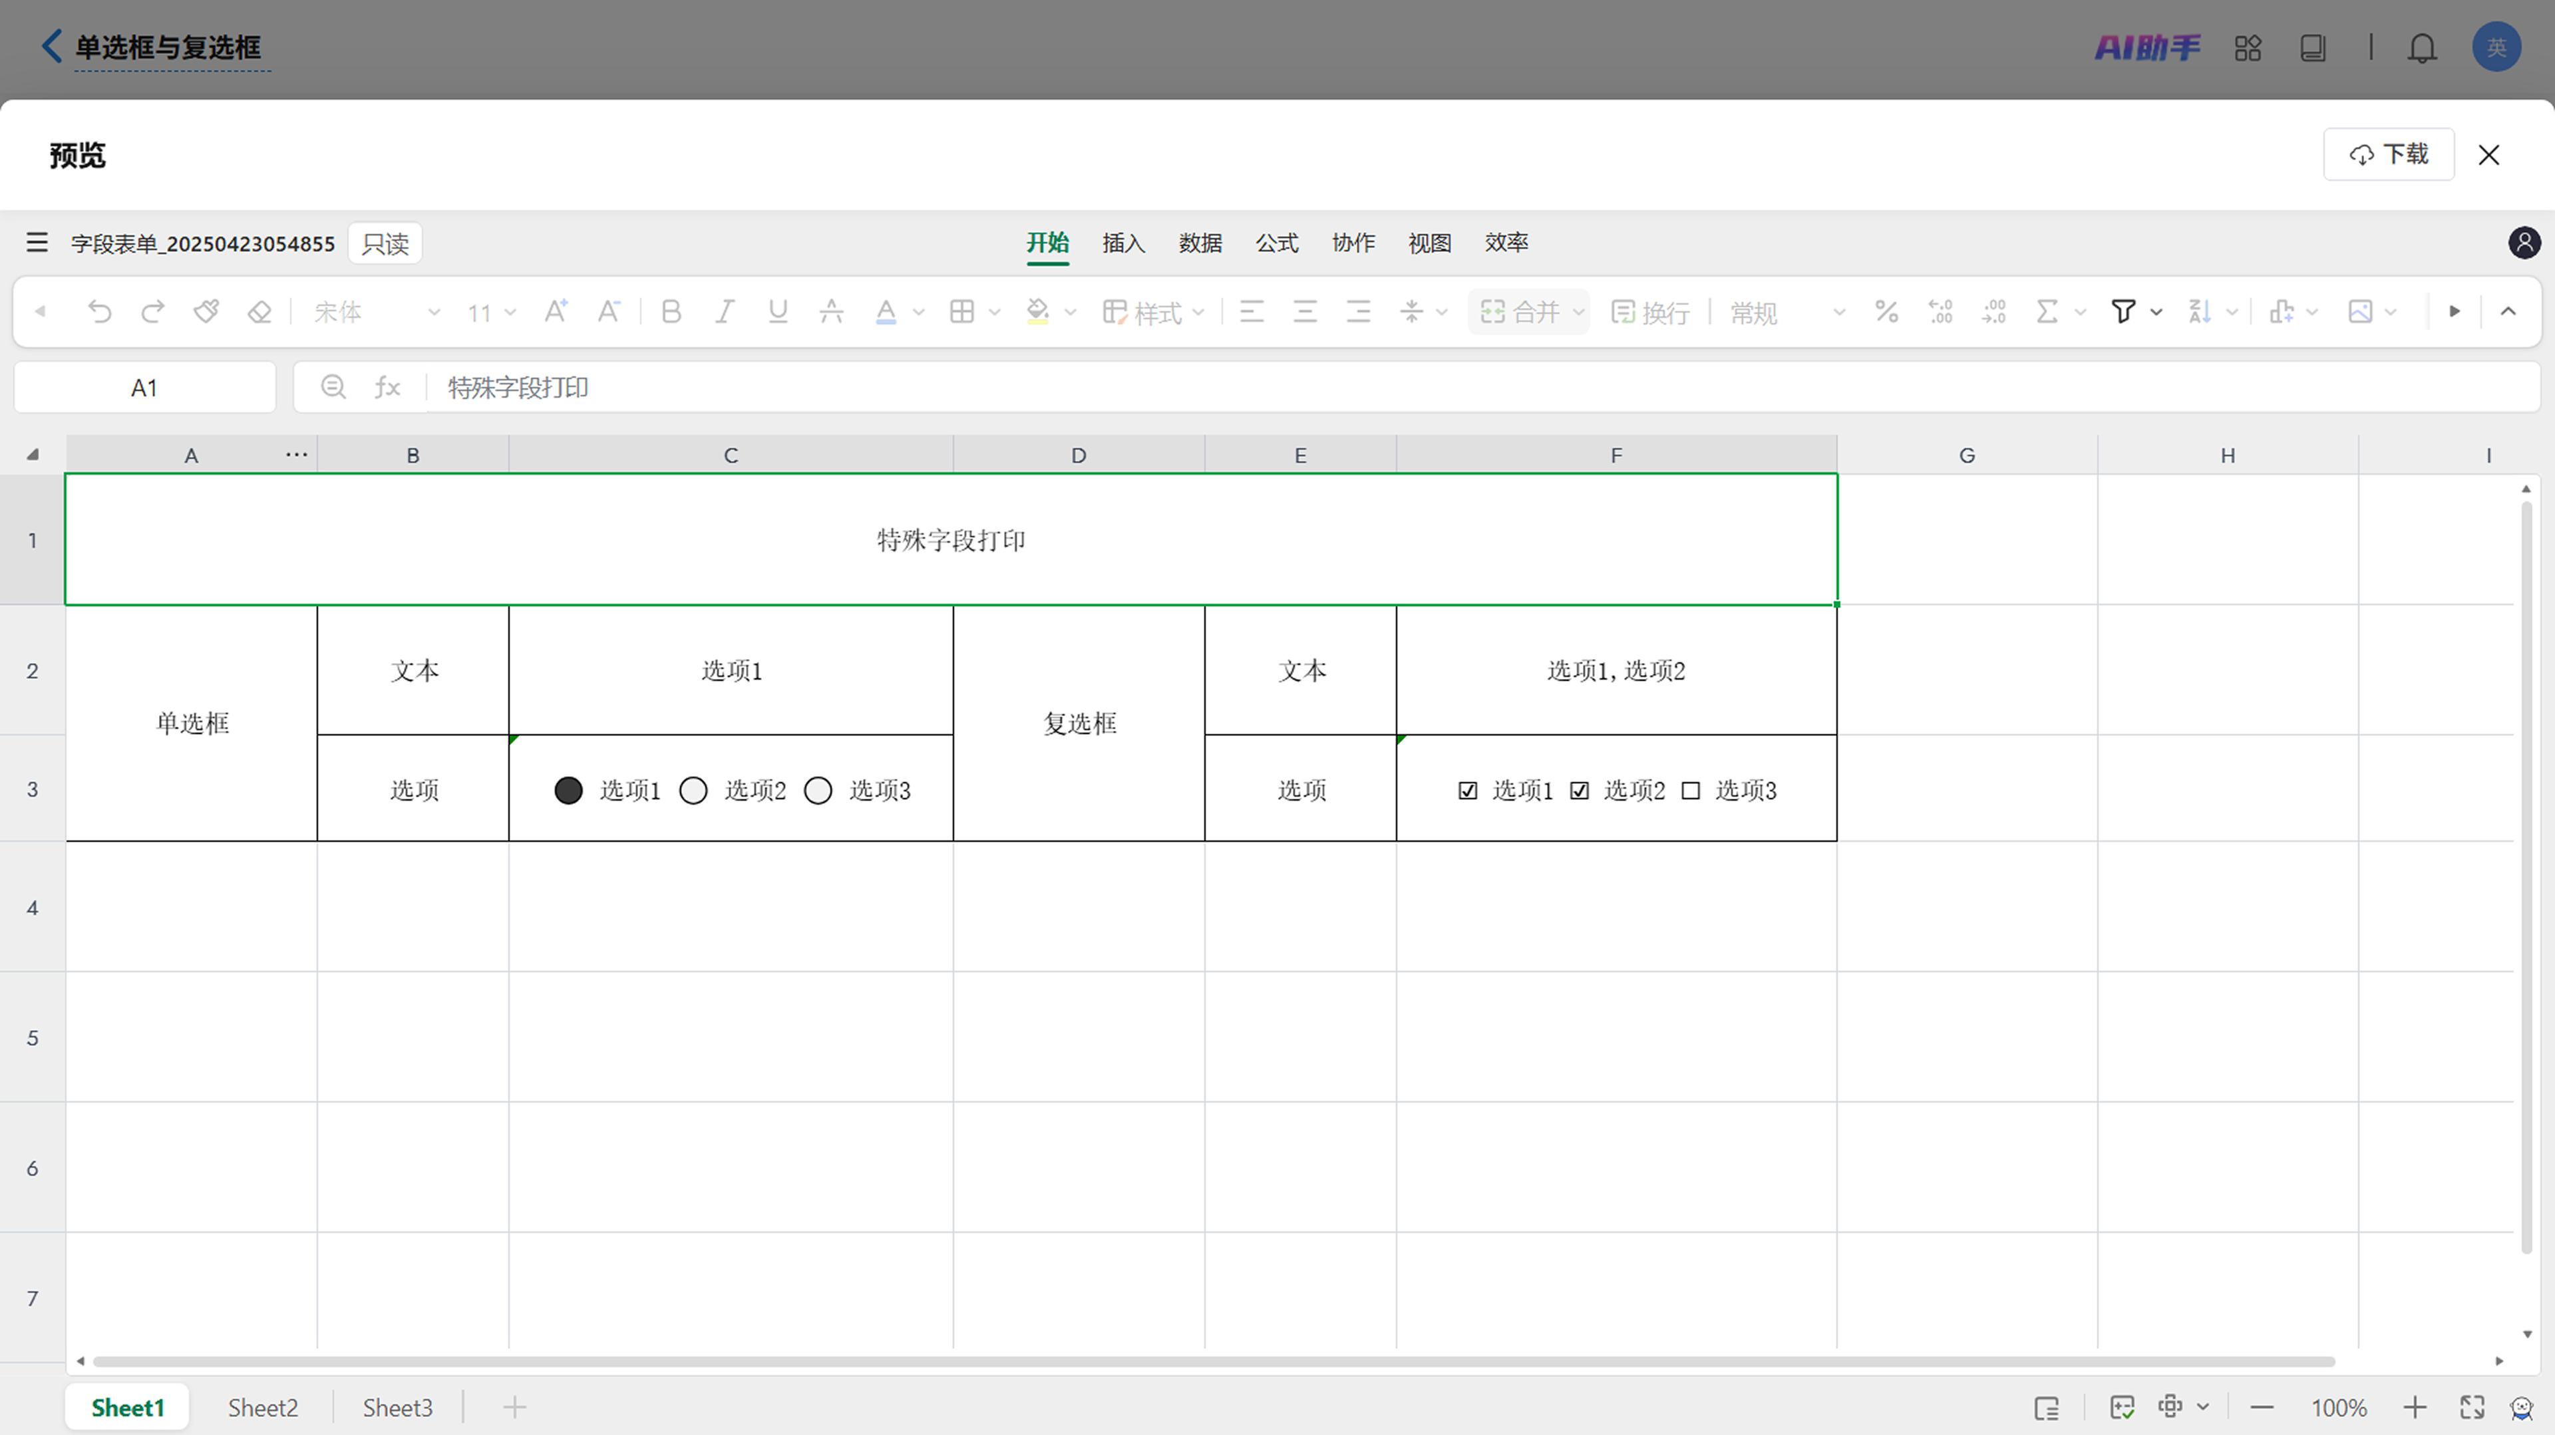Click the filter funnel icon
Image resolution: width=2555 pixels, height=1435 pixels.
click(x=2124, y=312)
